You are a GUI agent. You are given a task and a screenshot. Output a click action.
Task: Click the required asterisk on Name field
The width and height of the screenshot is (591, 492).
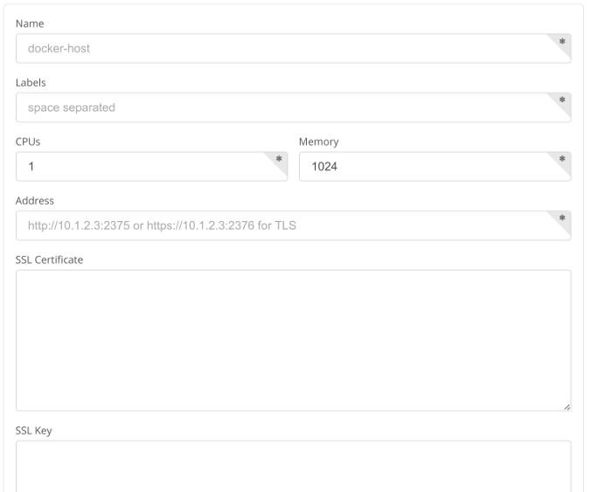click(x=562, y=41)
